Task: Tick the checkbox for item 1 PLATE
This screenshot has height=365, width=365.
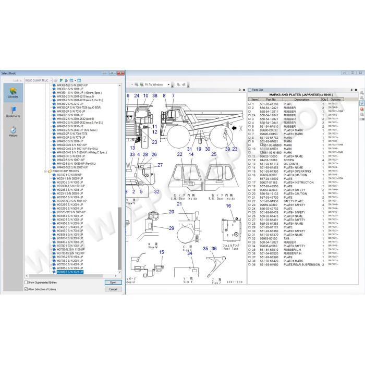Action: click(x=250, y=104)
